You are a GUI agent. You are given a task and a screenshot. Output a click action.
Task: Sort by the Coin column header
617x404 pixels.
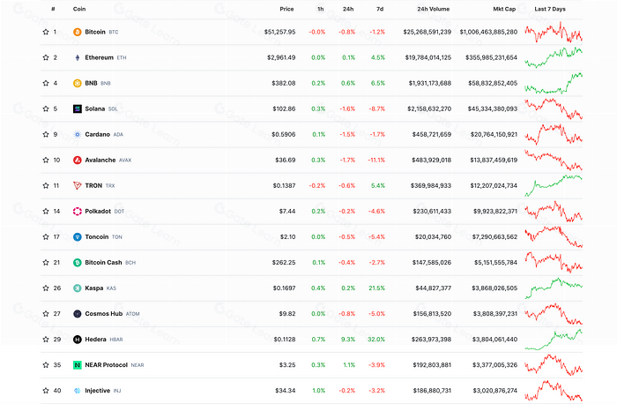[79, 9]
